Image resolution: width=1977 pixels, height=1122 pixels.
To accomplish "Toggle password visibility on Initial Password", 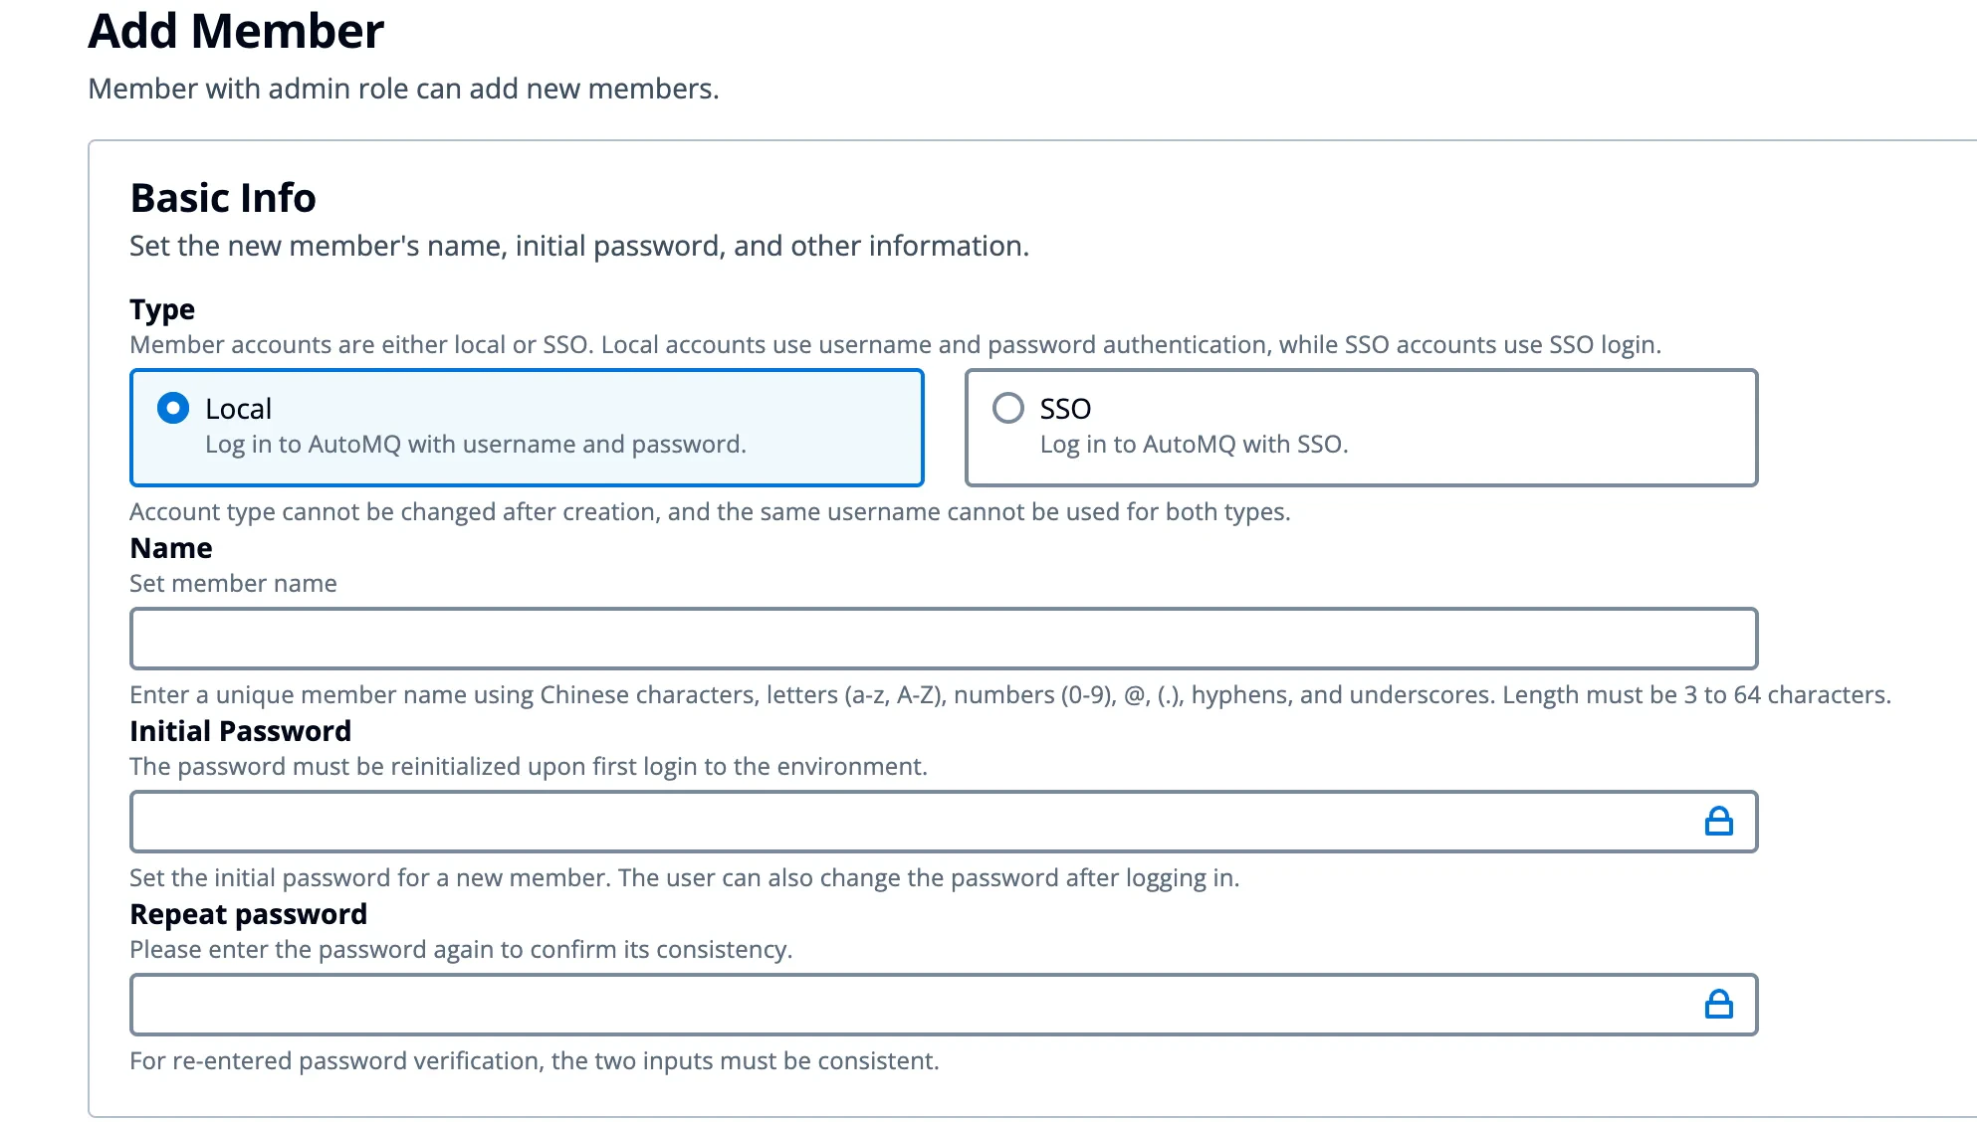I will [1719, 822].
